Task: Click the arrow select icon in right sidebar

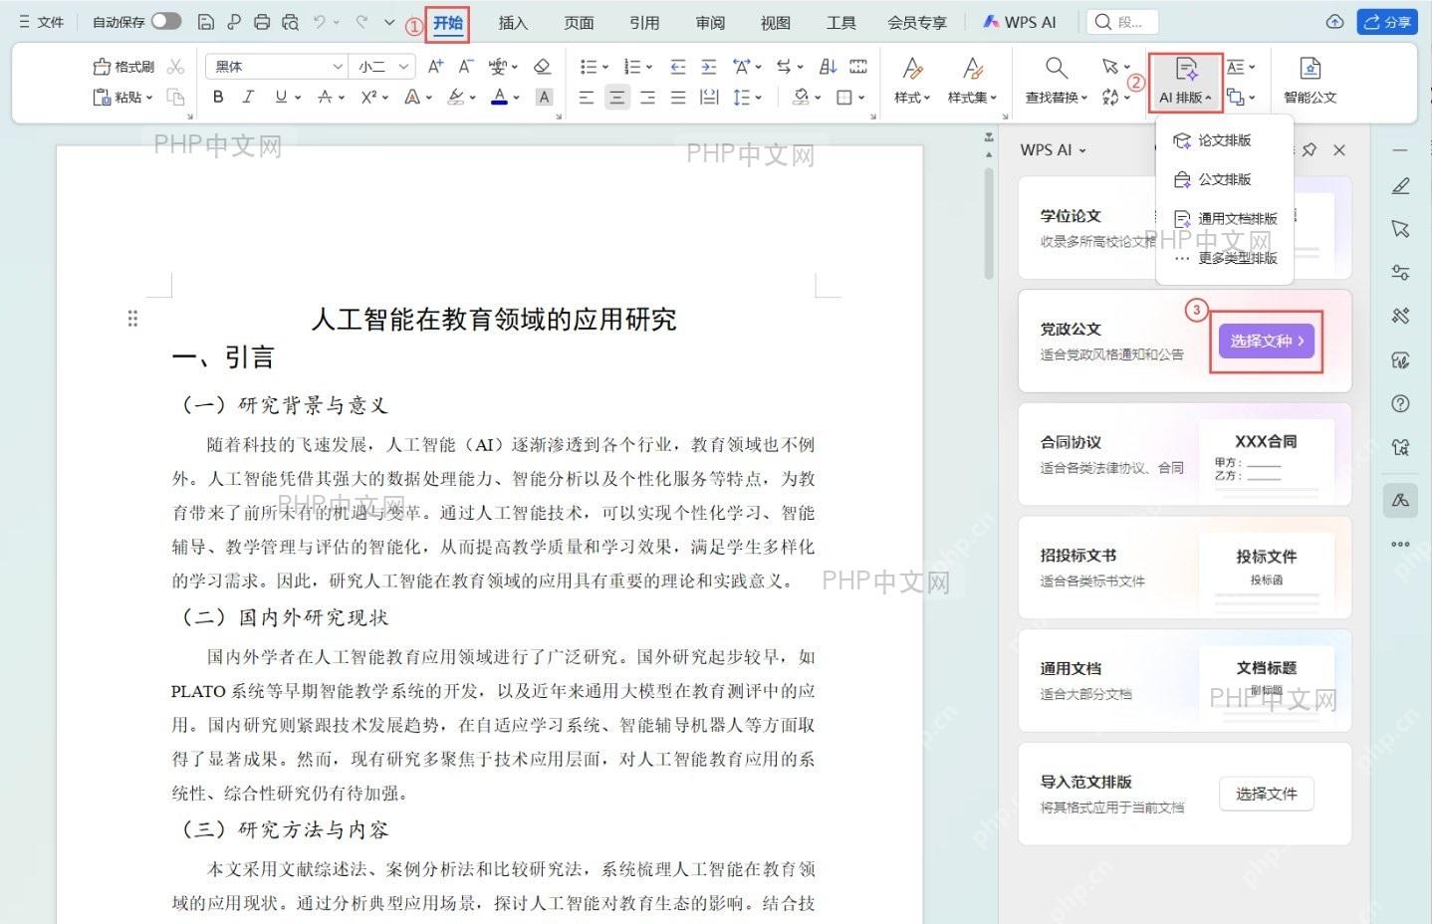Action: (1400, 229)
